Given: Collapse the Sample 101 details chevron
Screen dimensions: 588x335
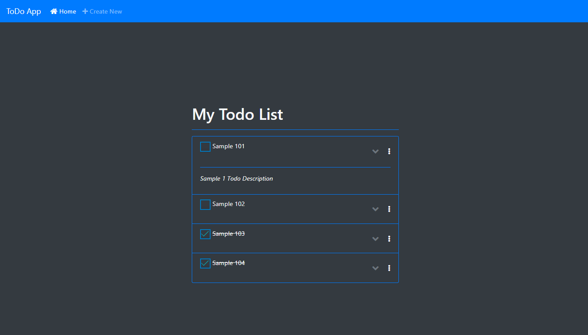Looking at the screenshot, I should click(x=375, y=151).
